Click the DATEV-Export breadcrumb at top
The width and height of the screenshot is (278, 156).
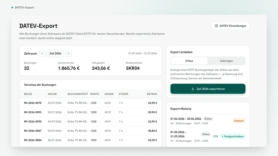(24, 7)
